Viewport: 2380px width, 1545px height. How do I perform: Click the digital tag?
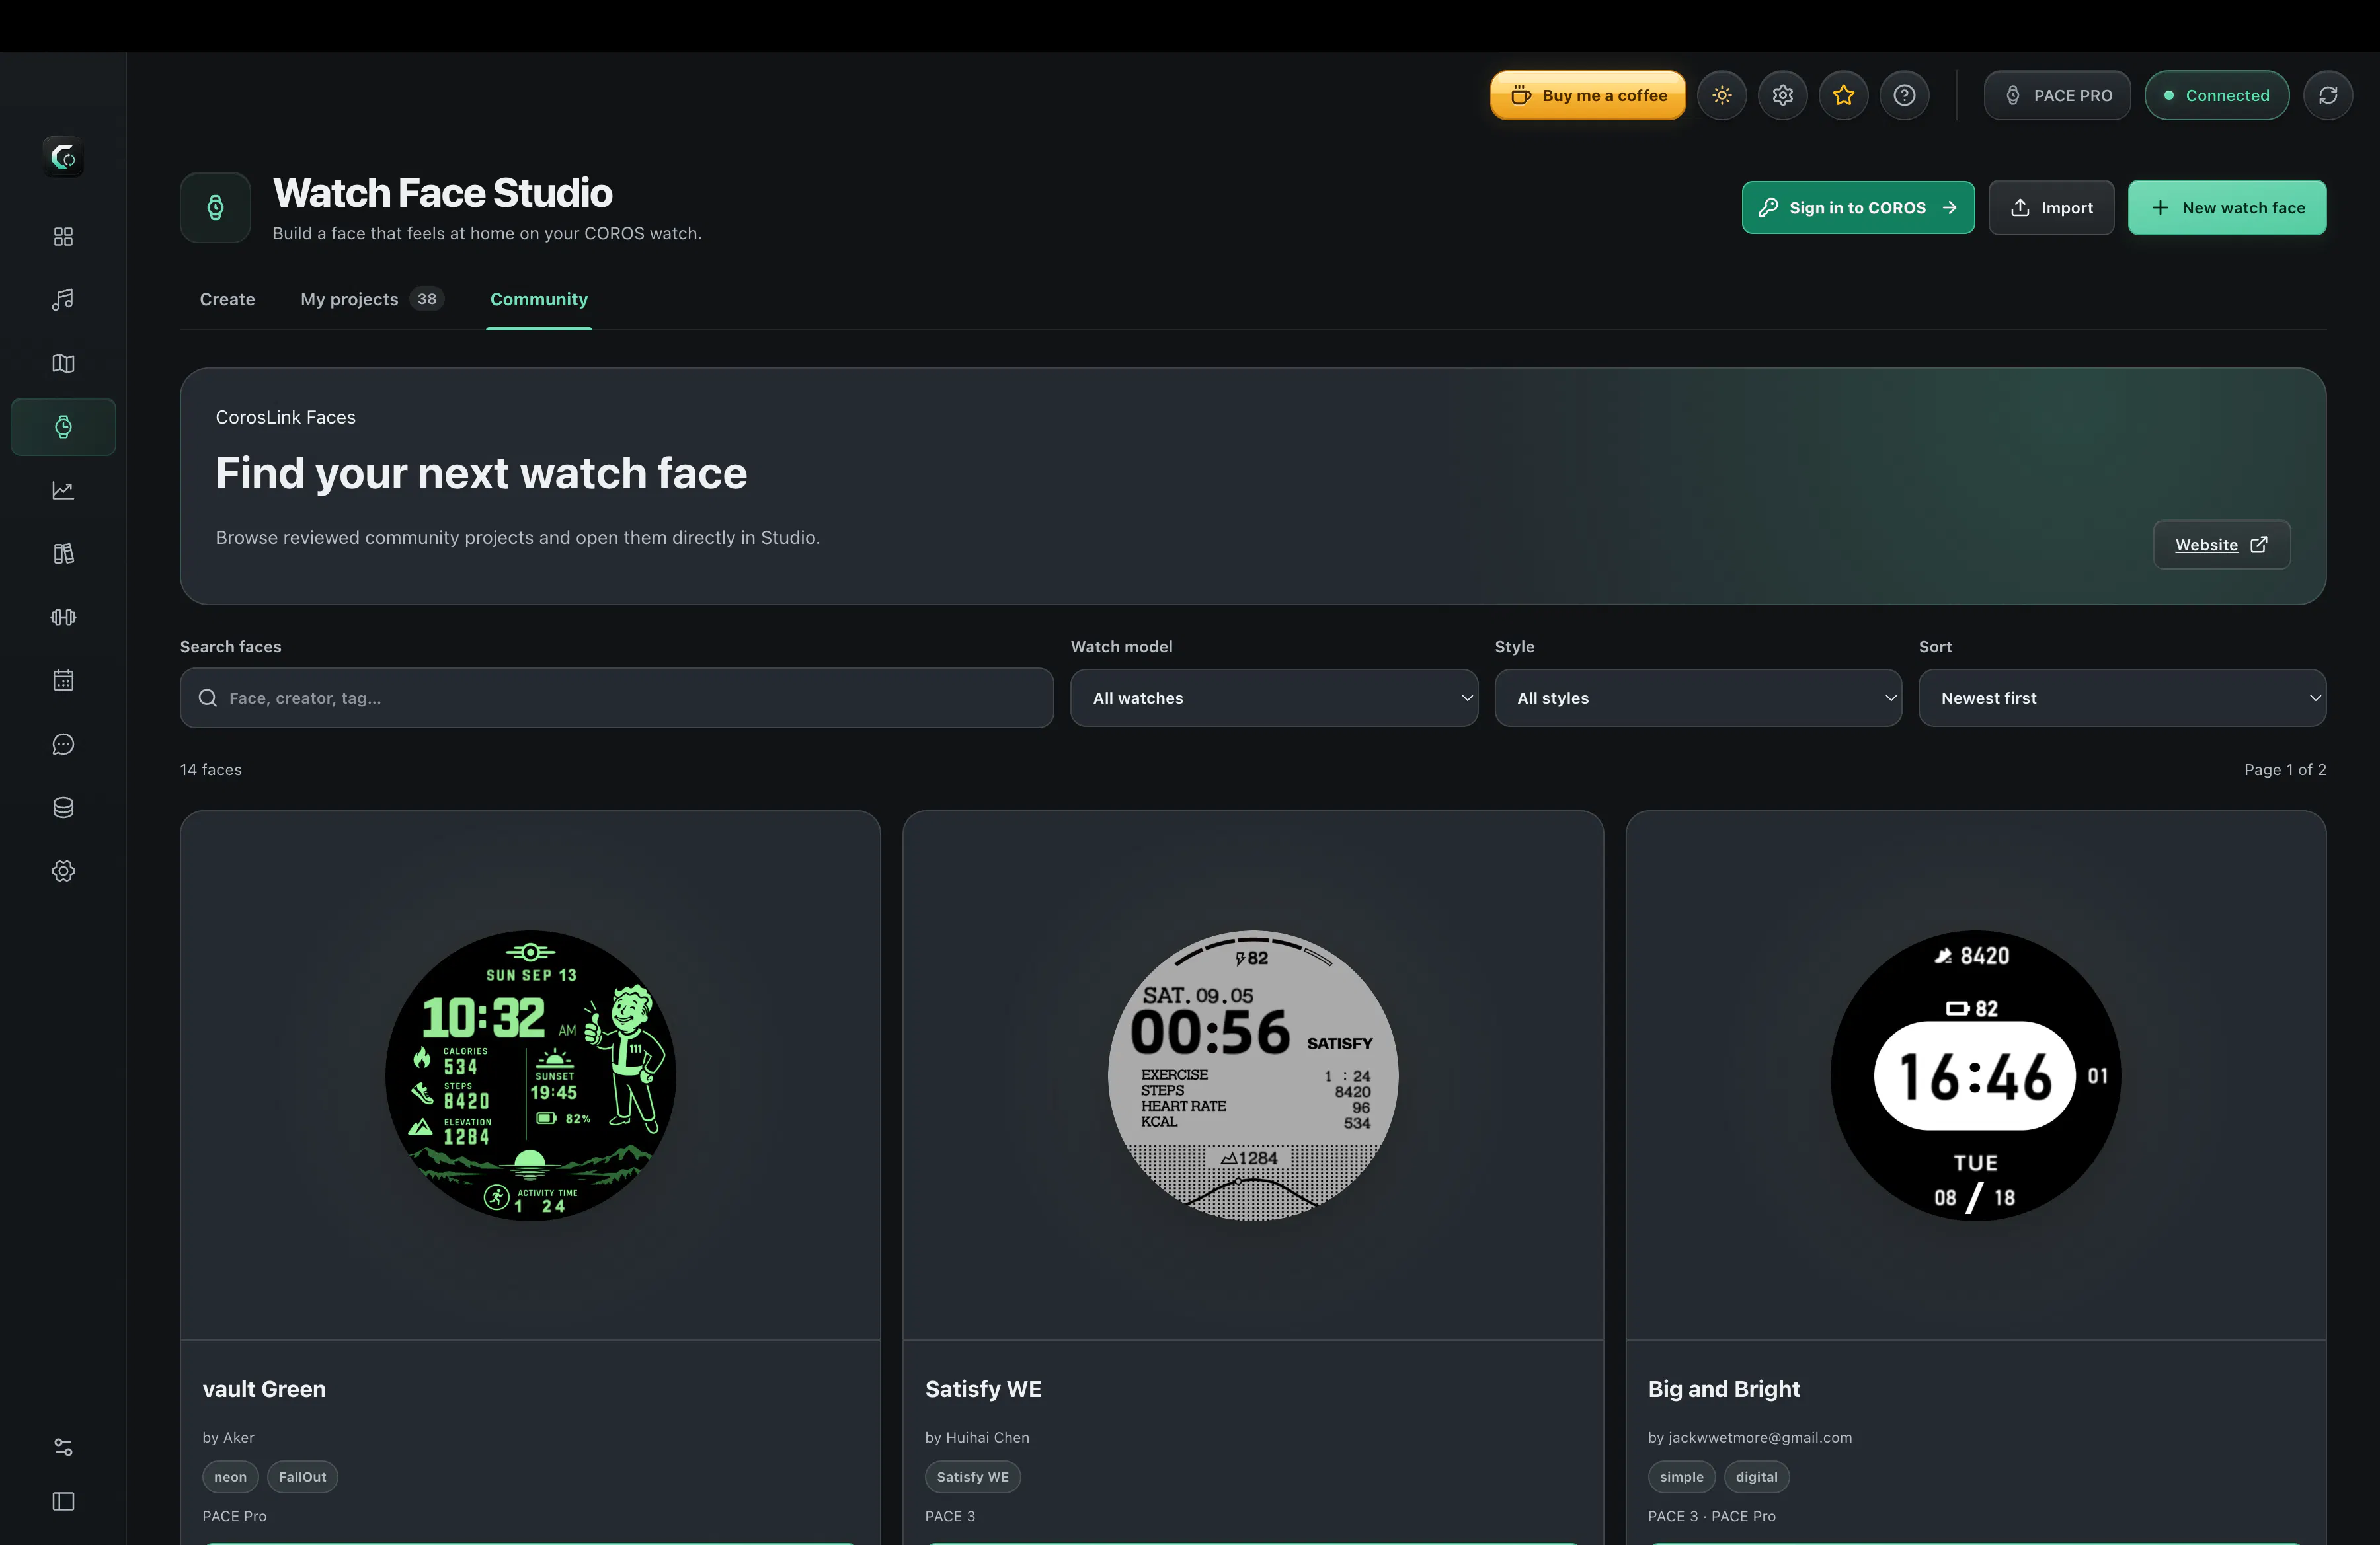tap(1756, 1476)
